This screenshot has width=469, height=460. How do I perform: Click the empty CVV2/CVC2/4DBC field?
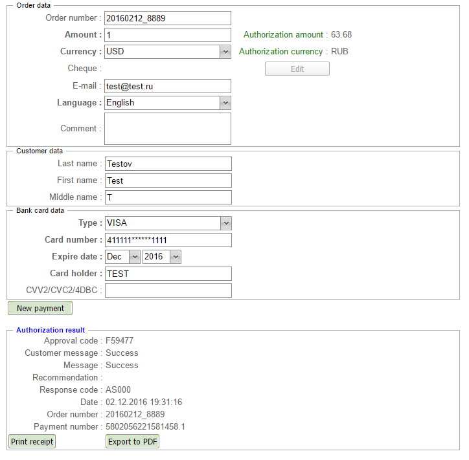(167, 290)
